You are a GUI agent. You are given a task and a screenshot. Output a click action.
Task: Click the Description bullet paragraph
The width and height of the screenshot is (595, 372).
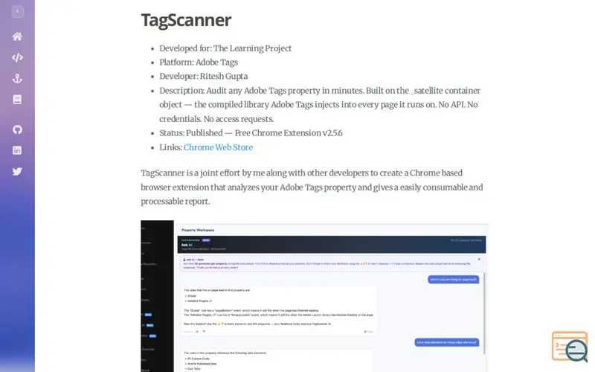[320, 105]
